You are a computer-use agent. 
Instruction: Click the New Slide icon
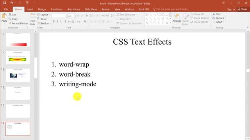33,16
